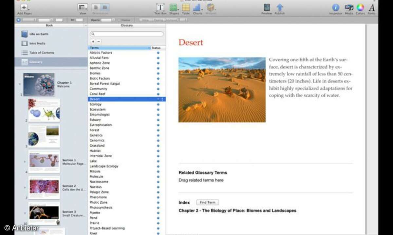The width and height of the screenshot is (393, 235).
Task: Select the Intertidal Zone glossary term
Action: point(101,156)
